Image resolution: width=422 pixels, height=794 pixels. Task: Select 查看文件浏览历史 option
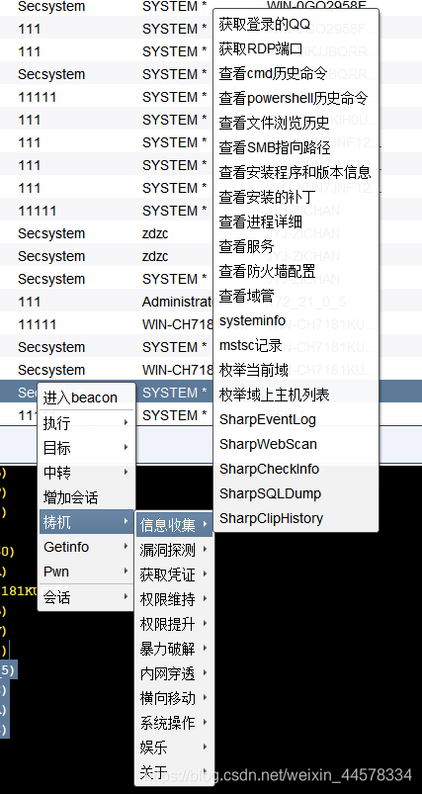tap(296, 123)
